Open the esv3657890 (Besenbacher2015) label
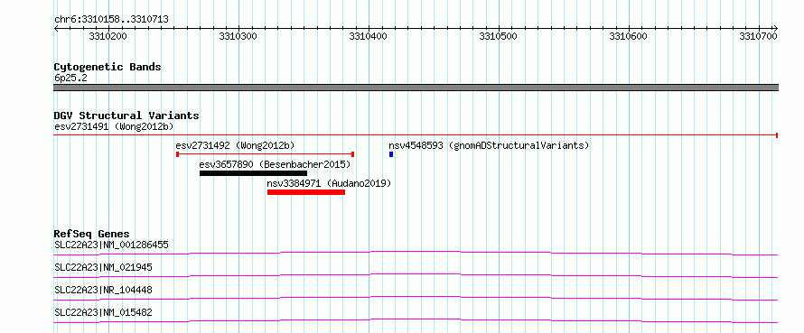This screenshot has width=804, height=333. [x=275, y=164]
